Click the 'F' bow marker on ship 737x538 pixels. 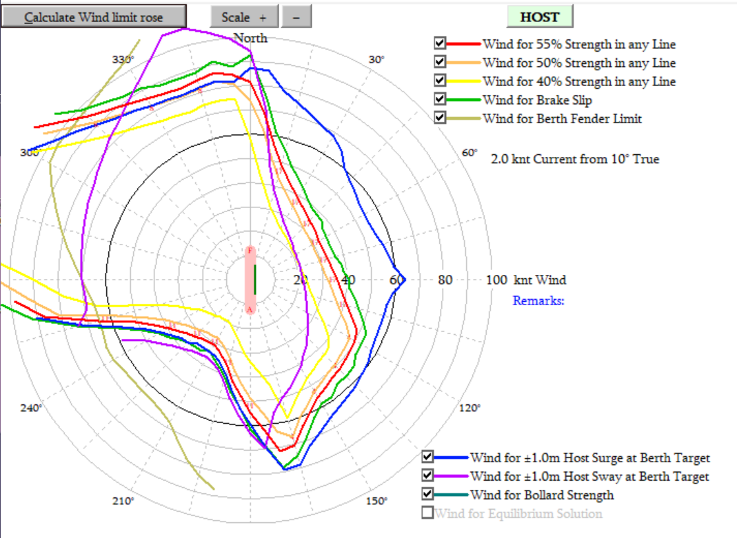pyautogui.click(x=250, y=251)
